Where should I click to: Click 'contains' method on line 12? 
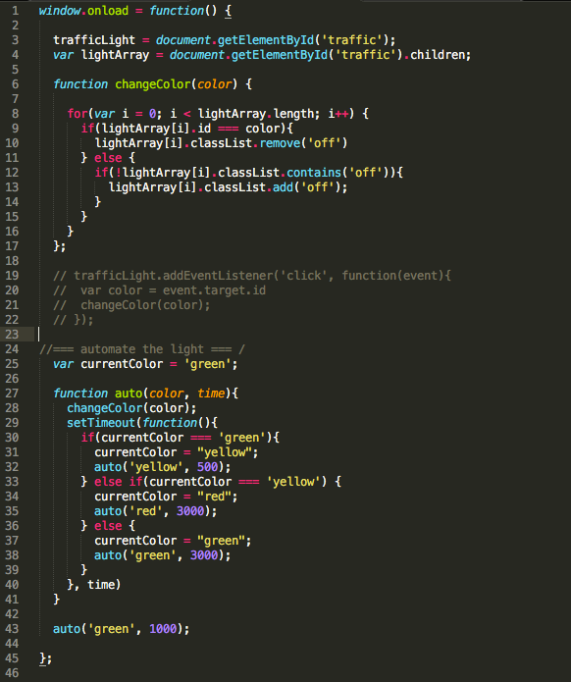tap(314, 173)
